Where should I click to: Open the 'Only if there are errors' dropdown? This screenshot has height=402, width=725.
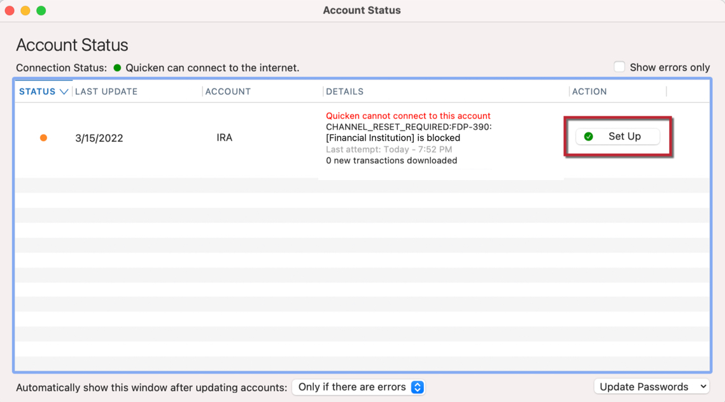point(358,387)
